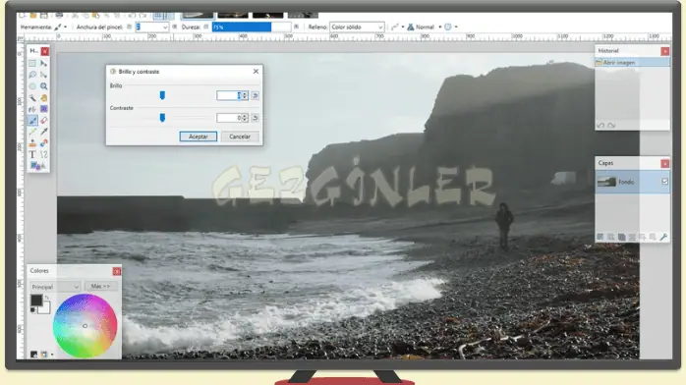Screen dimensions: 686x385
Task: Toggle visibility checkbox of Fondo layer
Action: point(664,182)
